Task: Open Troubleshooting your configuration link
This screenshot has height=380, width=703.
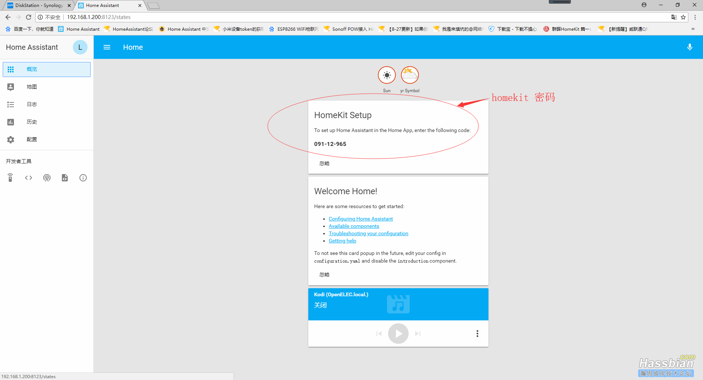Action: [368, 233]
